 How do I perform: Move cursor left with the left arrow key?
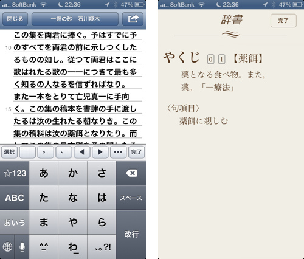(82, 152)
